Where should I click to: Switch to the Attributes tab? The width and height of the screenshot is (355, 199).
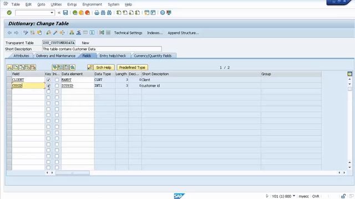point(21,56)
